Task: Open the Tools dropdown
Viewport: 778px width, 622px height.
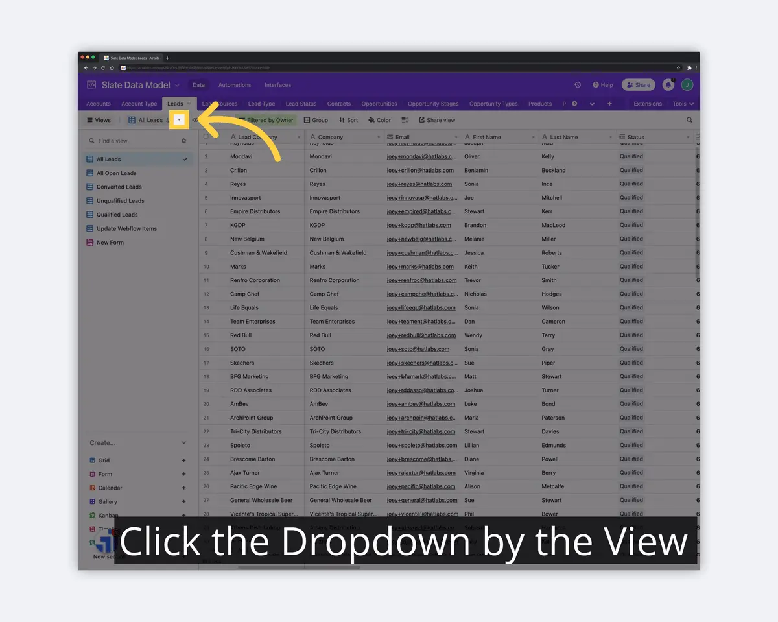Action: [683, 104]
